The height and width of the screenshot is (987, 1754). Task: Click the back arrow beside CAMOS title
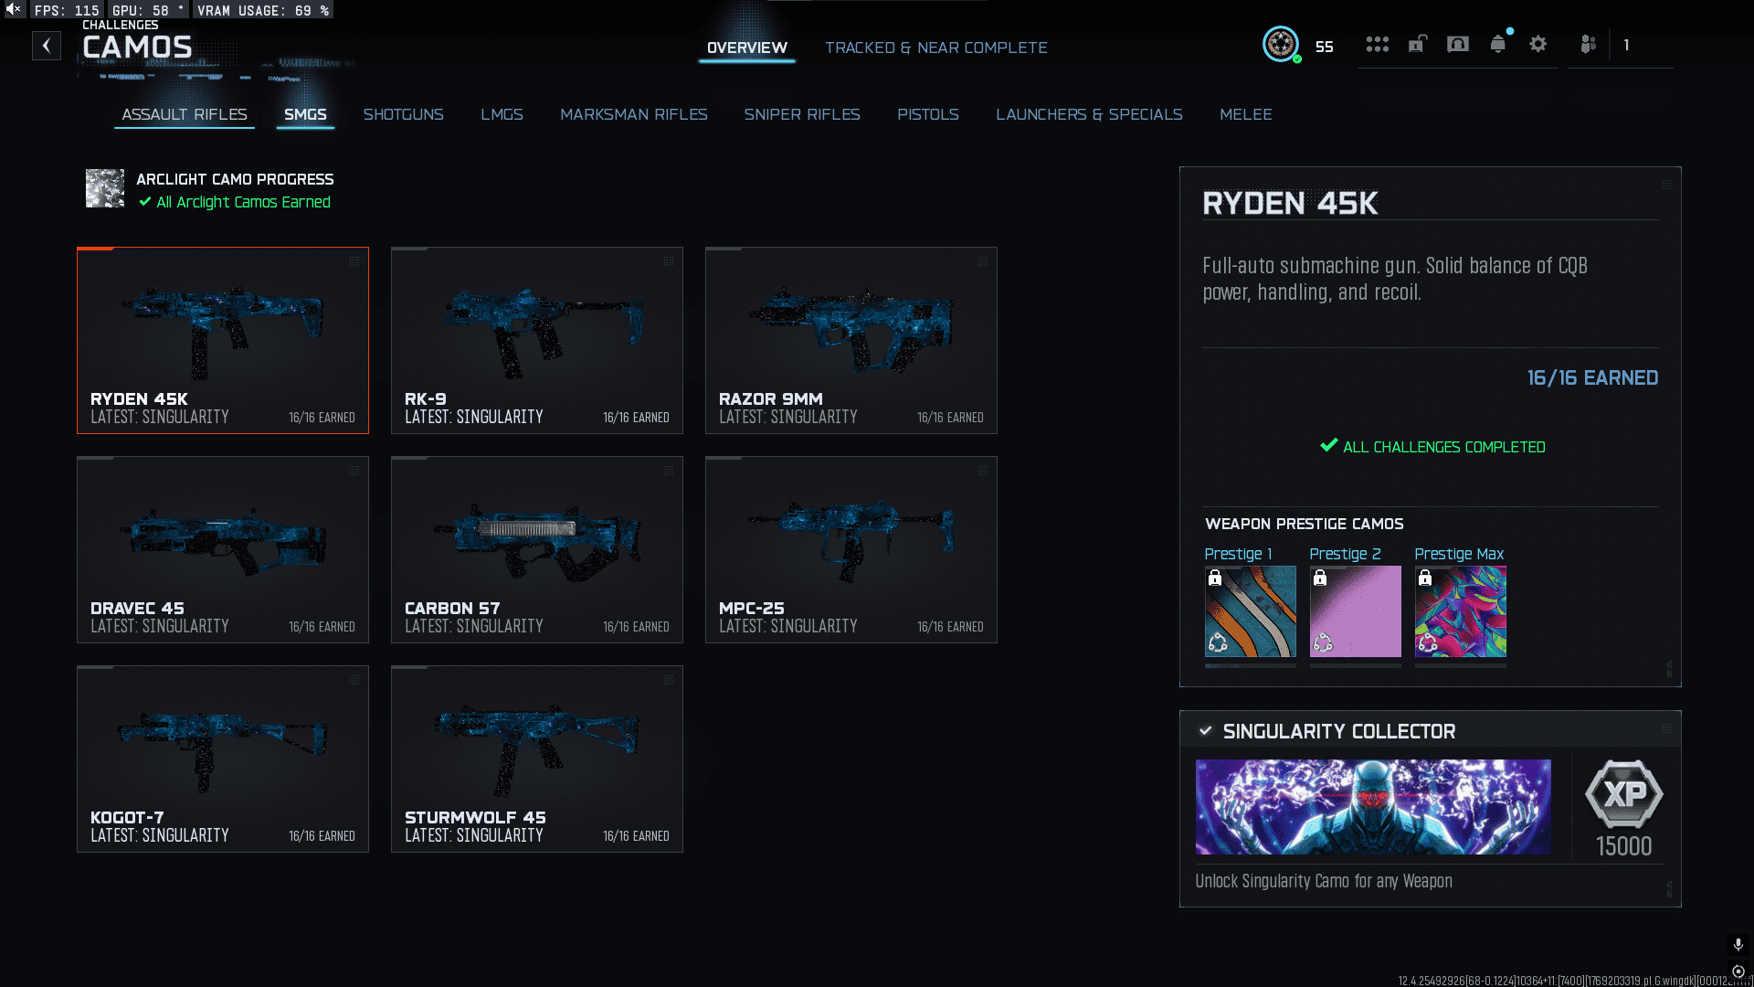click(47, 46)
